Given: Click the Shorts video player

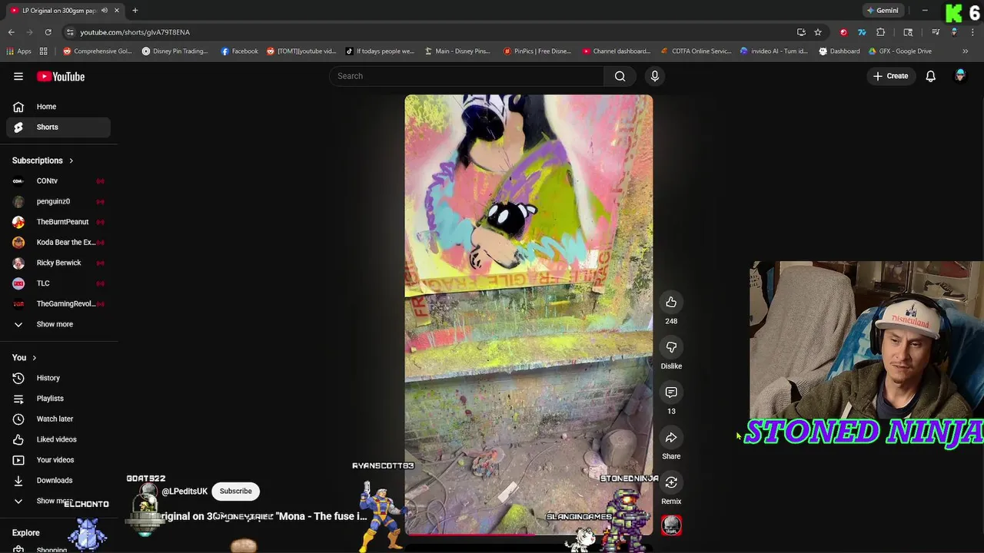Looking at the screenshot, I should click(529, 315).
